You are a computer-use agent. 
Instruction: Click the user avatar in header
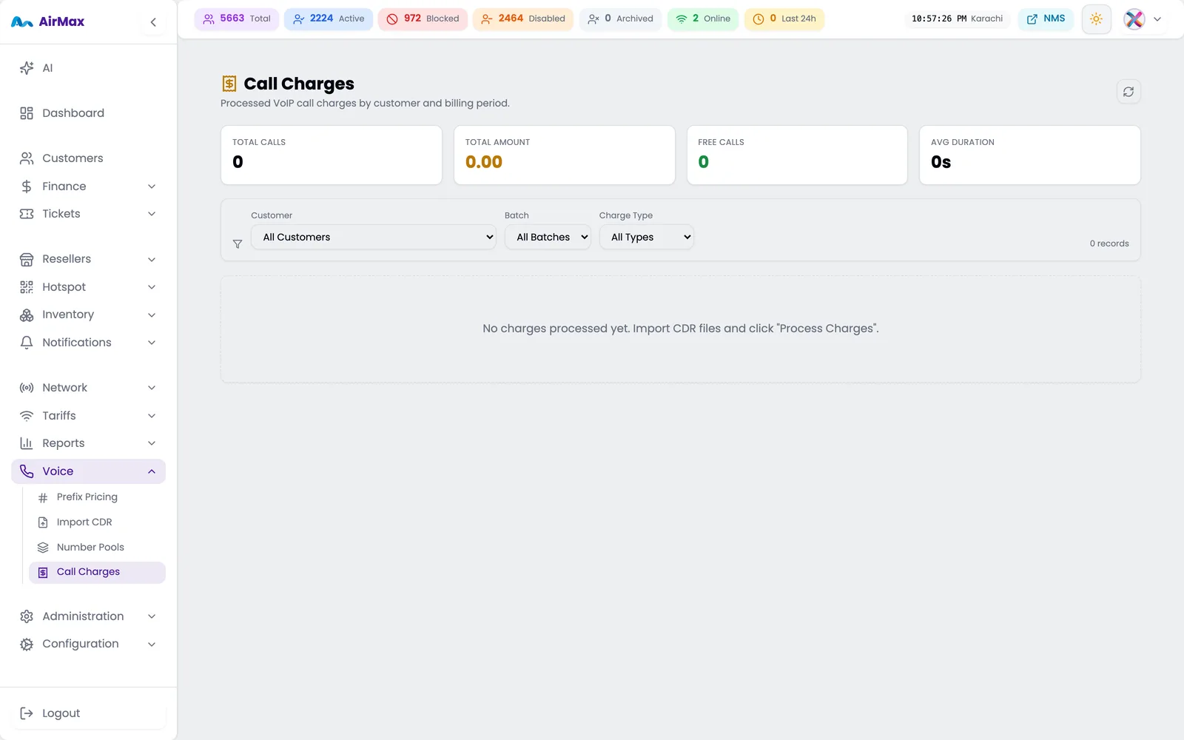point(1134,19)
